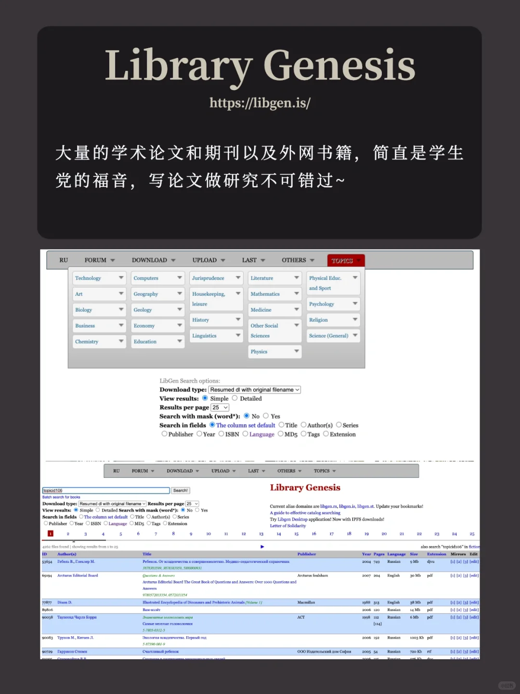Viewport: 520px width, 694px height.
Task: Click RU in the upper navigation bar
Action: pyautogui.click(x=64, y=260)
